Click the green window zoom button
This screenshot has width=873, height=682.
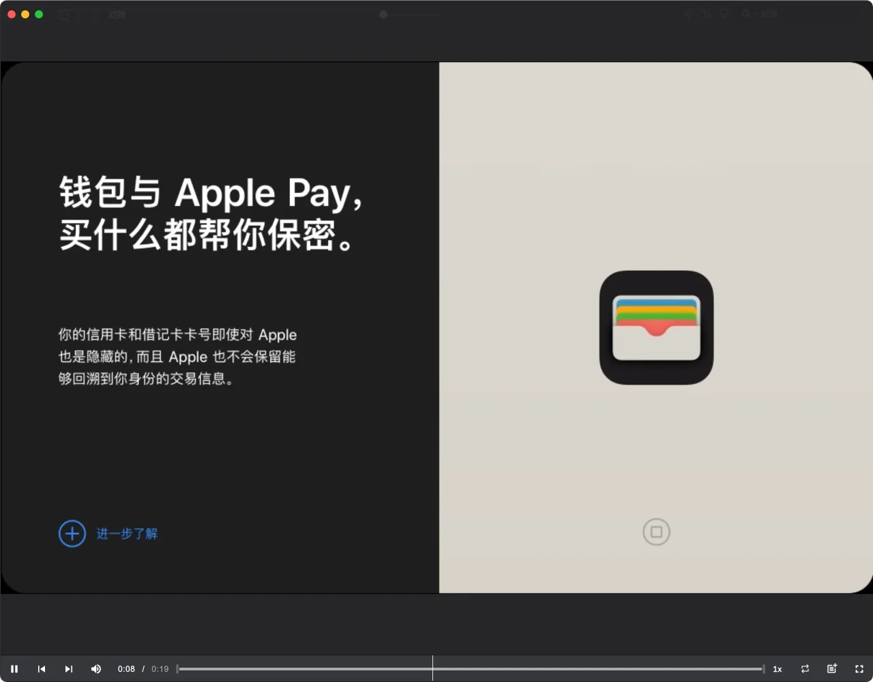point(39,14)
